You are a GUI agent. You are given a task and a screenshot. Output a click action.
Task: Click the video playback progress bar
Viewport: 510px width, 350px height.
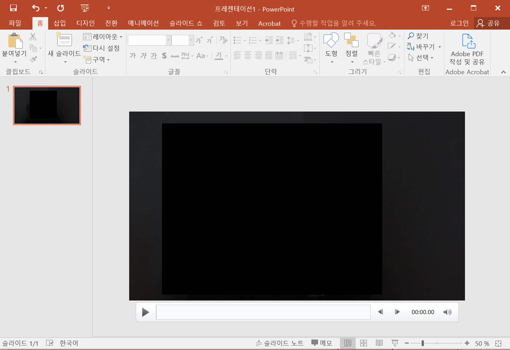[263, 312]
